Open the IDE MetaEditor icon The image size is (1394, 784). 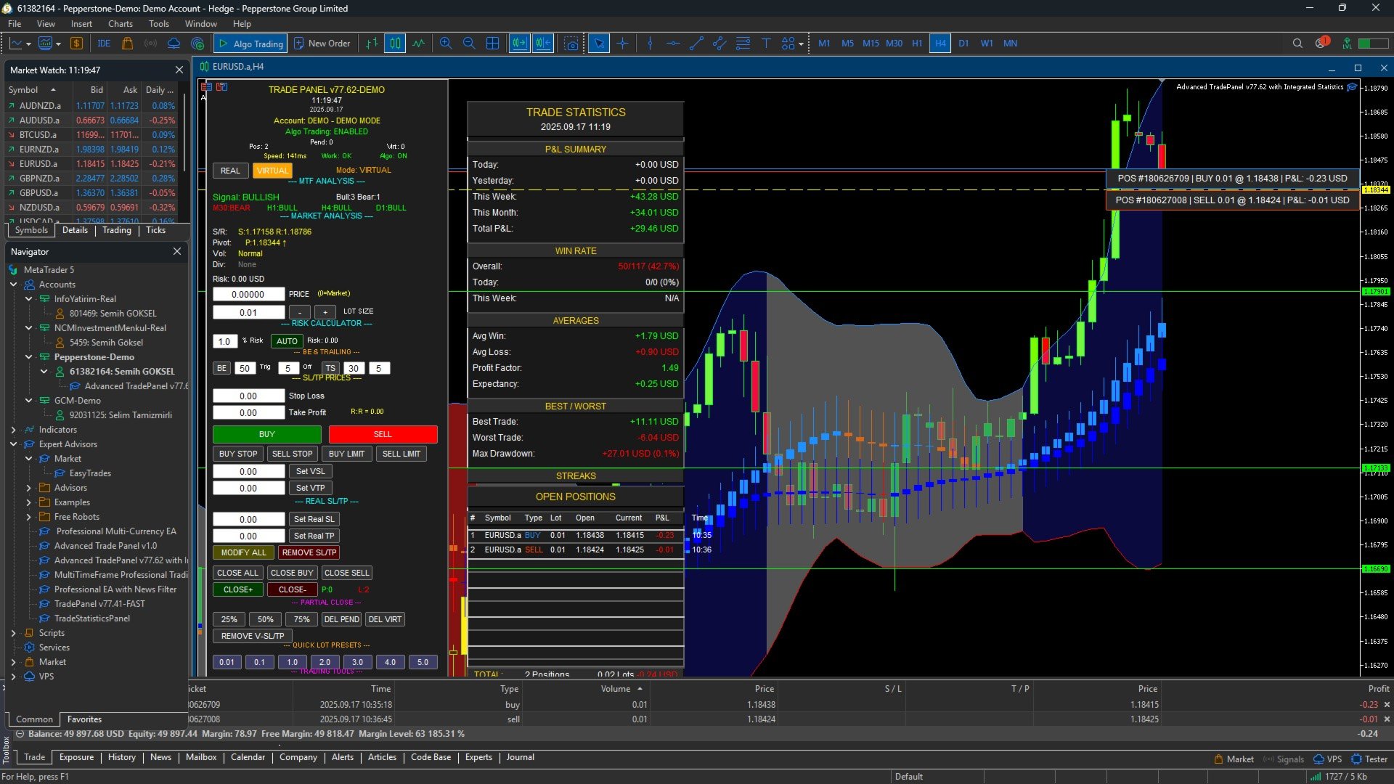coord(104,44)
